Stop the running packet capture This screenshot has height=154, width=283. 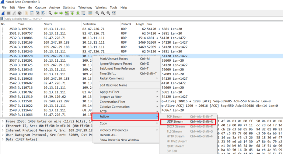pyautogui.click(x=9, y=13)
